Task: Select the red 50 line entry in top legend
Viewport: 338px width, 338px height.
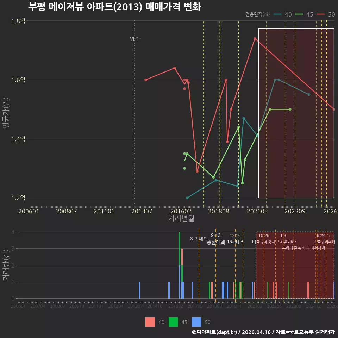Action: coord(326,14)
